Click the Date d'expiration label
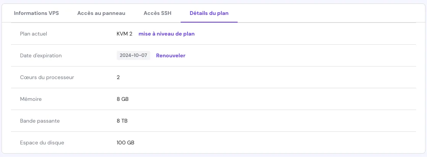 41,55
